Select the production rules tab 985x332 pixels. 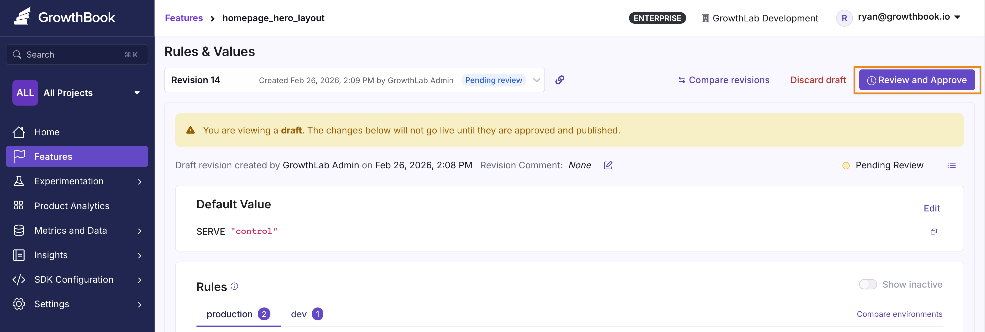click(229, 314)
